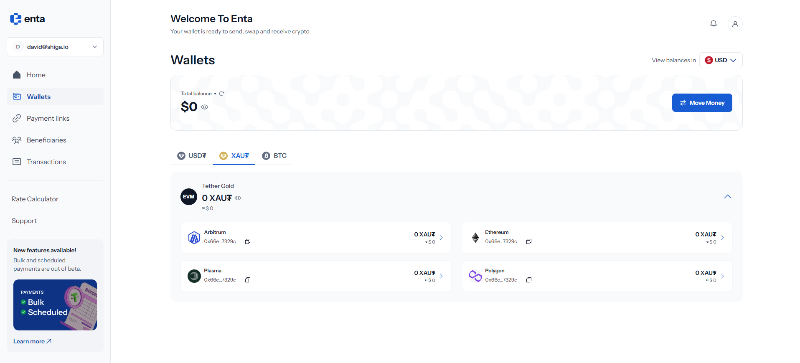Change the USD balance currency dropdown
The width and height of the screenshot is (800, 363).
click(721, 60)
